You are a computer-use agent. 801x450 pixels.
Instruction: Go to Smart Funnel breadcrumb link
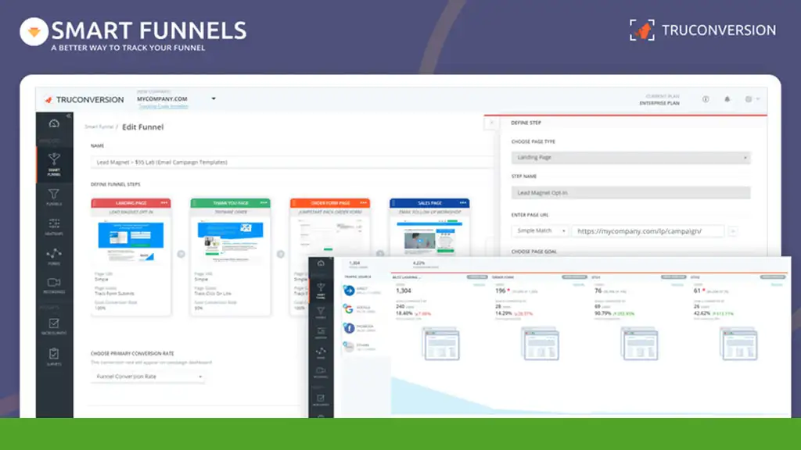click(x=99, y=127)
